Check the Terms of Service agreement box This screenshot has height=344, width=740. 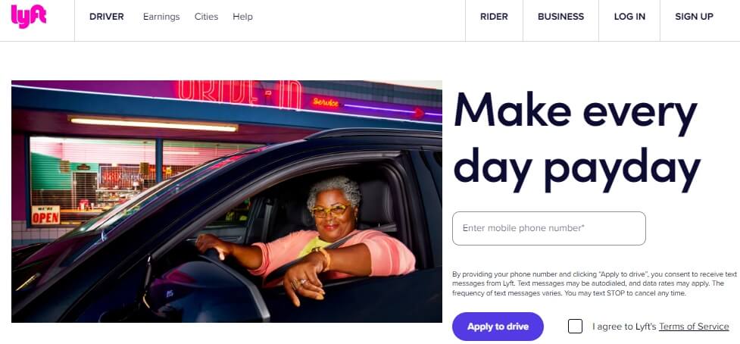tap(576, 326)
